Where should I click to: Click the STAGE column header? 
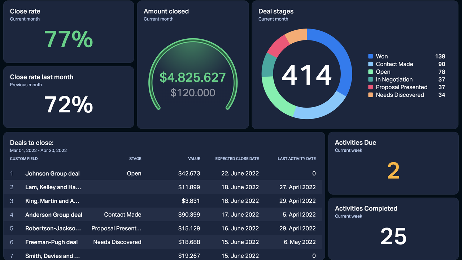pyautogui.click(x=135, y=159)
